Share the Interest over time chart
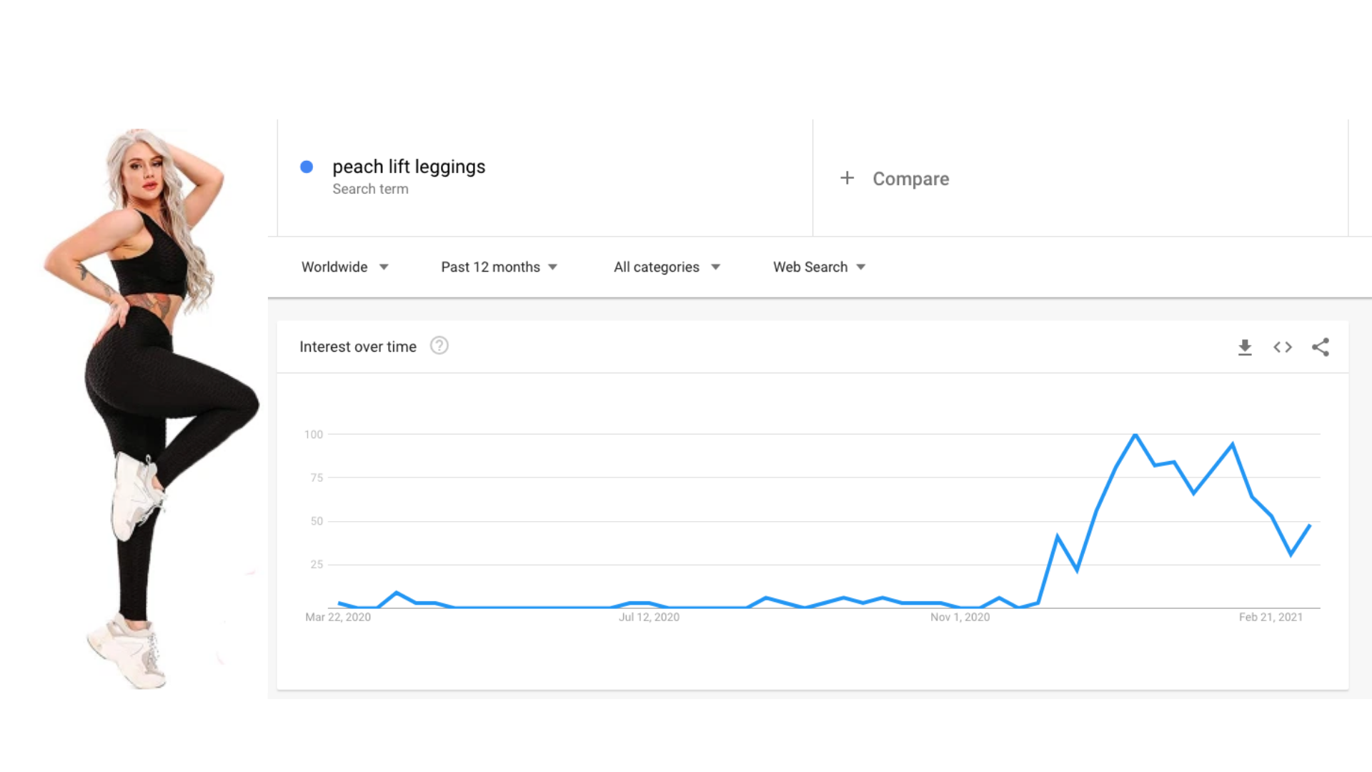The height and width of the screenshot is (772, 1372). click(1321, 347)
